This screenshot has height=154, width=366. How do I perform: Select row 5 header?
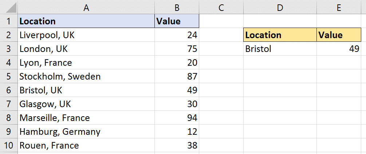click(x=9, y=76)
